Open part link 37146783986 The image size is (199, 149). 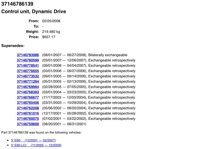tap(28, 55)
